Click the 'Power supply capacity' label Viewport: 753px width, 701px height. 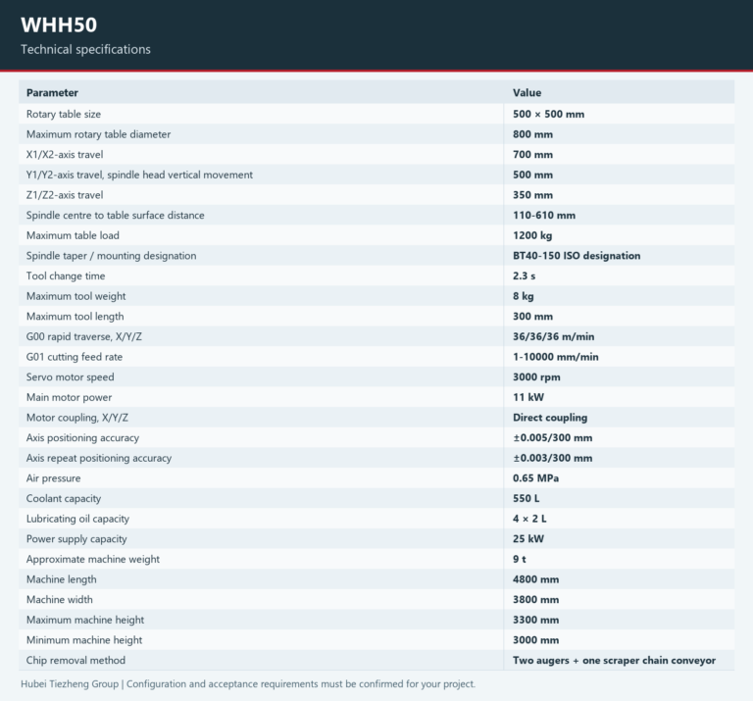click(76, 539)
